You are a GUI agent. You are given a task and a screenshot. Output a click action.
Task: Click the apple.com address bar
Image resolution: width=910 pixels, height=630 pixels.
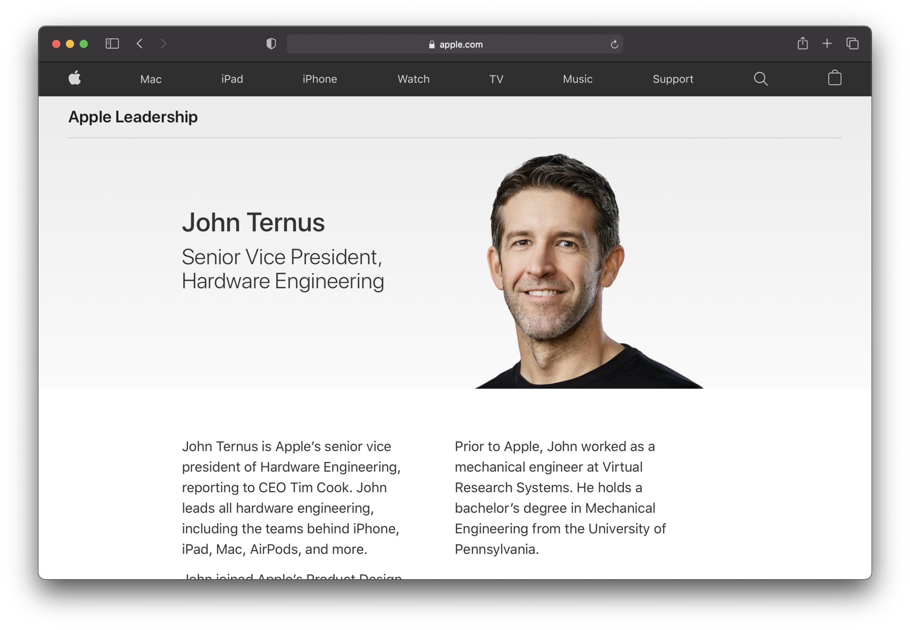pyautogui.click(x=461, y=44)
